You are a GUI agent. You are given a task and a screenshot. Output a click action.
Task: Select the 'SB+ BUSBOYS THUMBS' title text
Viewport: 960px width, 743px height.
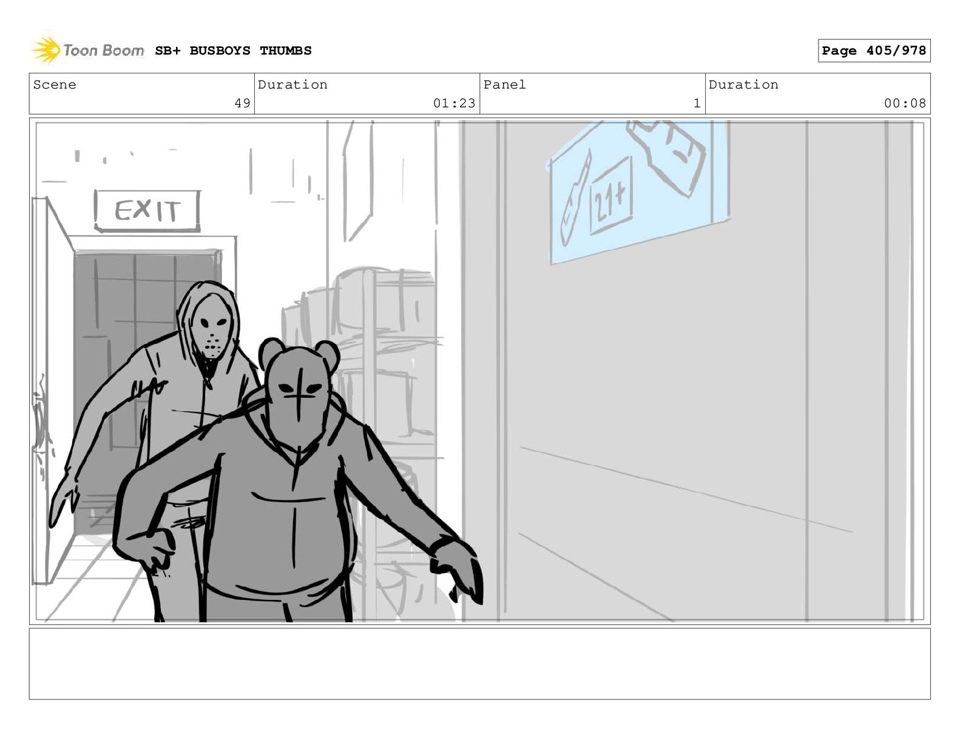[233, 51]
